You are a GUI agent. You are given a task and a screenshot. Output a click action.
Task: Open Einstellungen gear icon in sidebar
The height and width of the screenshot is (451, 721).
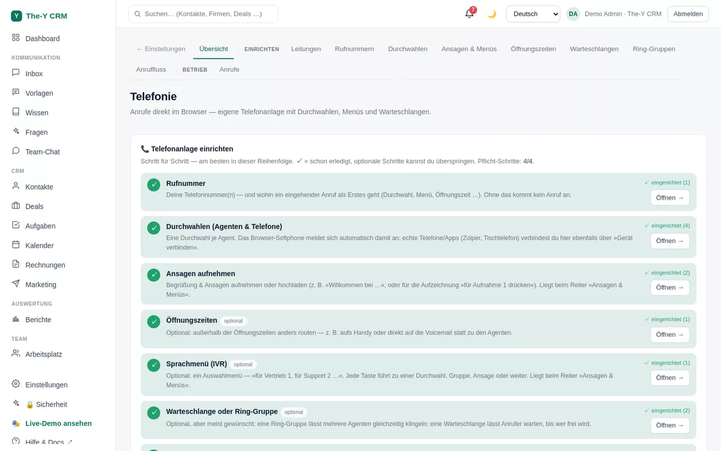(x=16, y=384)
